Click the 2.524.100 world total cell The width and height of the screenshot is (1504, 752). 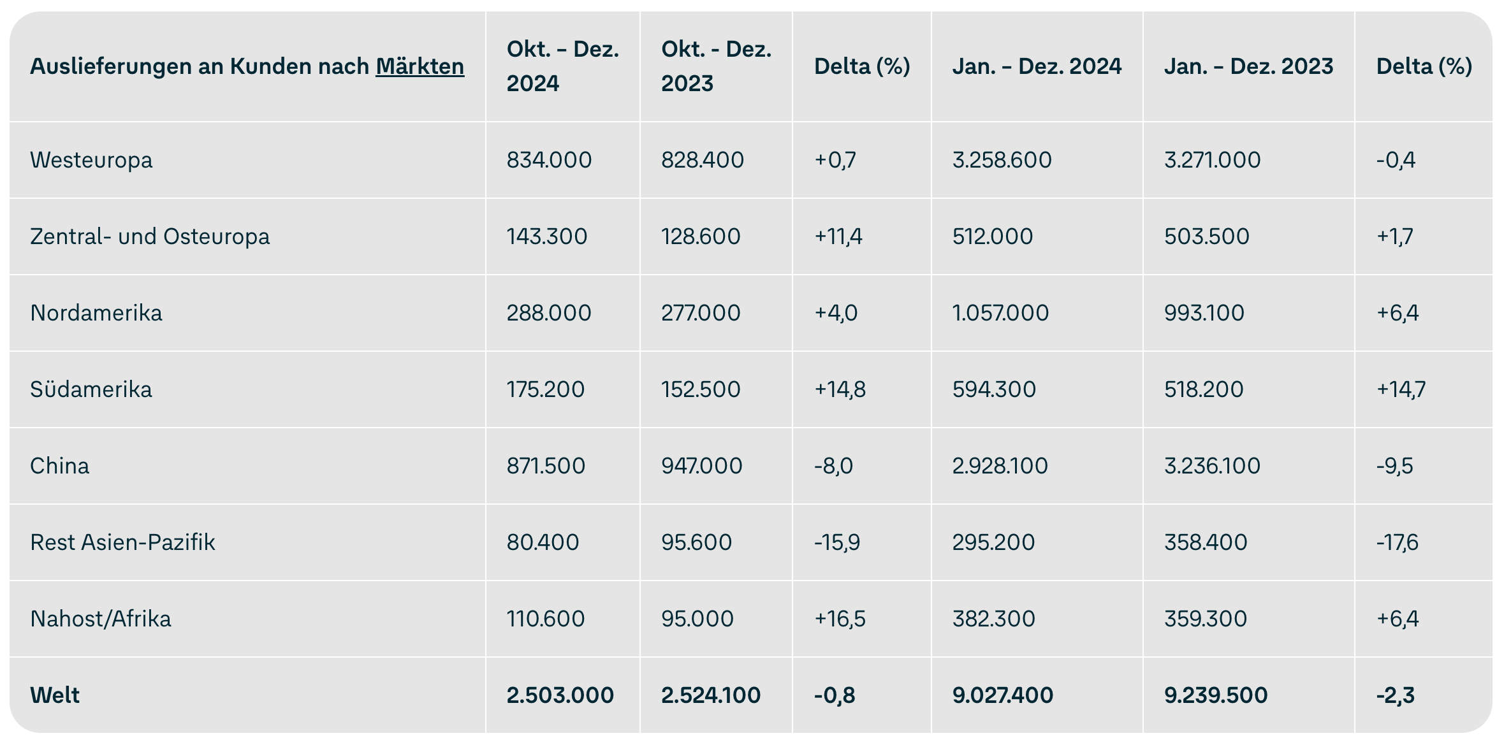click(711, 695)
